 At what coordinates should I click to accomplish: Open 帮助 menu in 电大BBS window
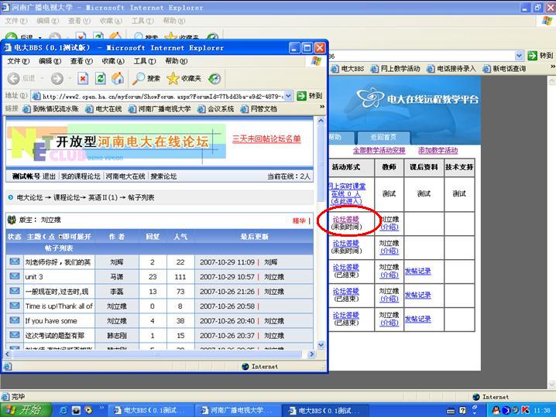point(176,61)
